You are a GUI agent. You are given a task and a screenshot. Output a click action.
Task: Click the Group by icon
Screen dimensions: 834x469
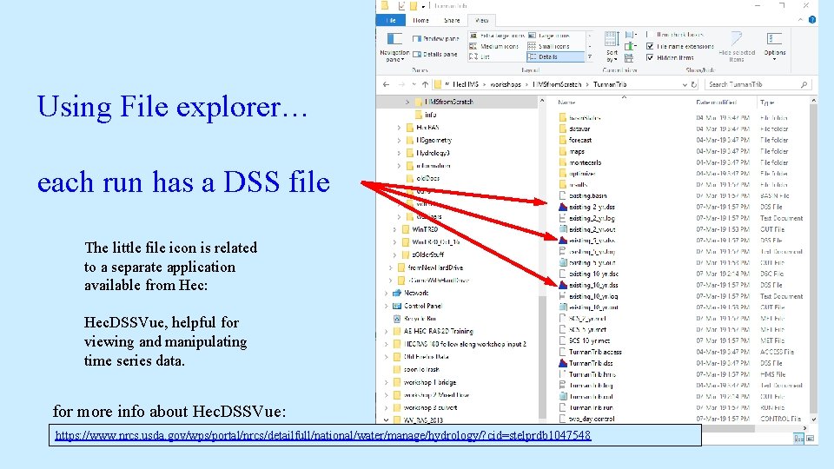click(630, 35)
